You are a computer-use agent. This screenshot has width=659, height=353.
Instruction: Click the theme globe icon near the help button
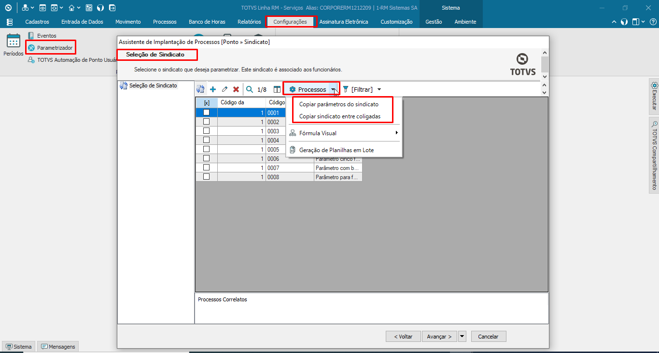[x=624, y=22]
